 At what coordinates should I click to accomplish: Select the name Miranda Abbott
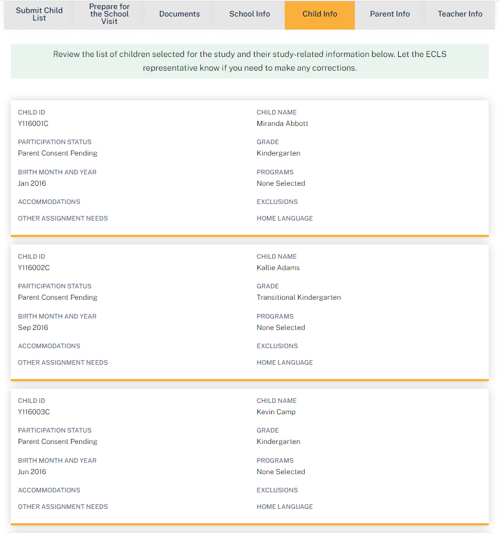pos(283,124)
